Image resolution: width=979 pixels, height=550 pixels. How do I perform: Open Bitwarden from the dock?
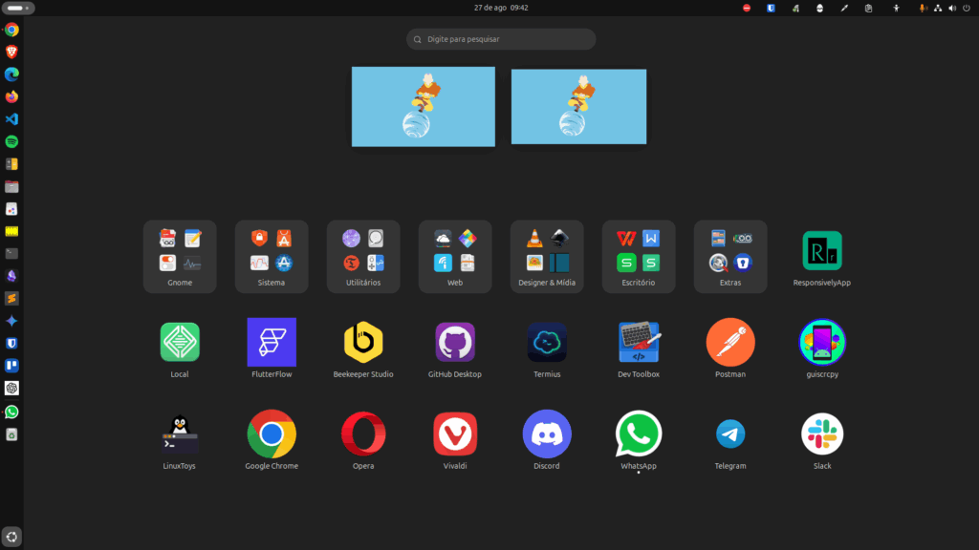point(11,343)
